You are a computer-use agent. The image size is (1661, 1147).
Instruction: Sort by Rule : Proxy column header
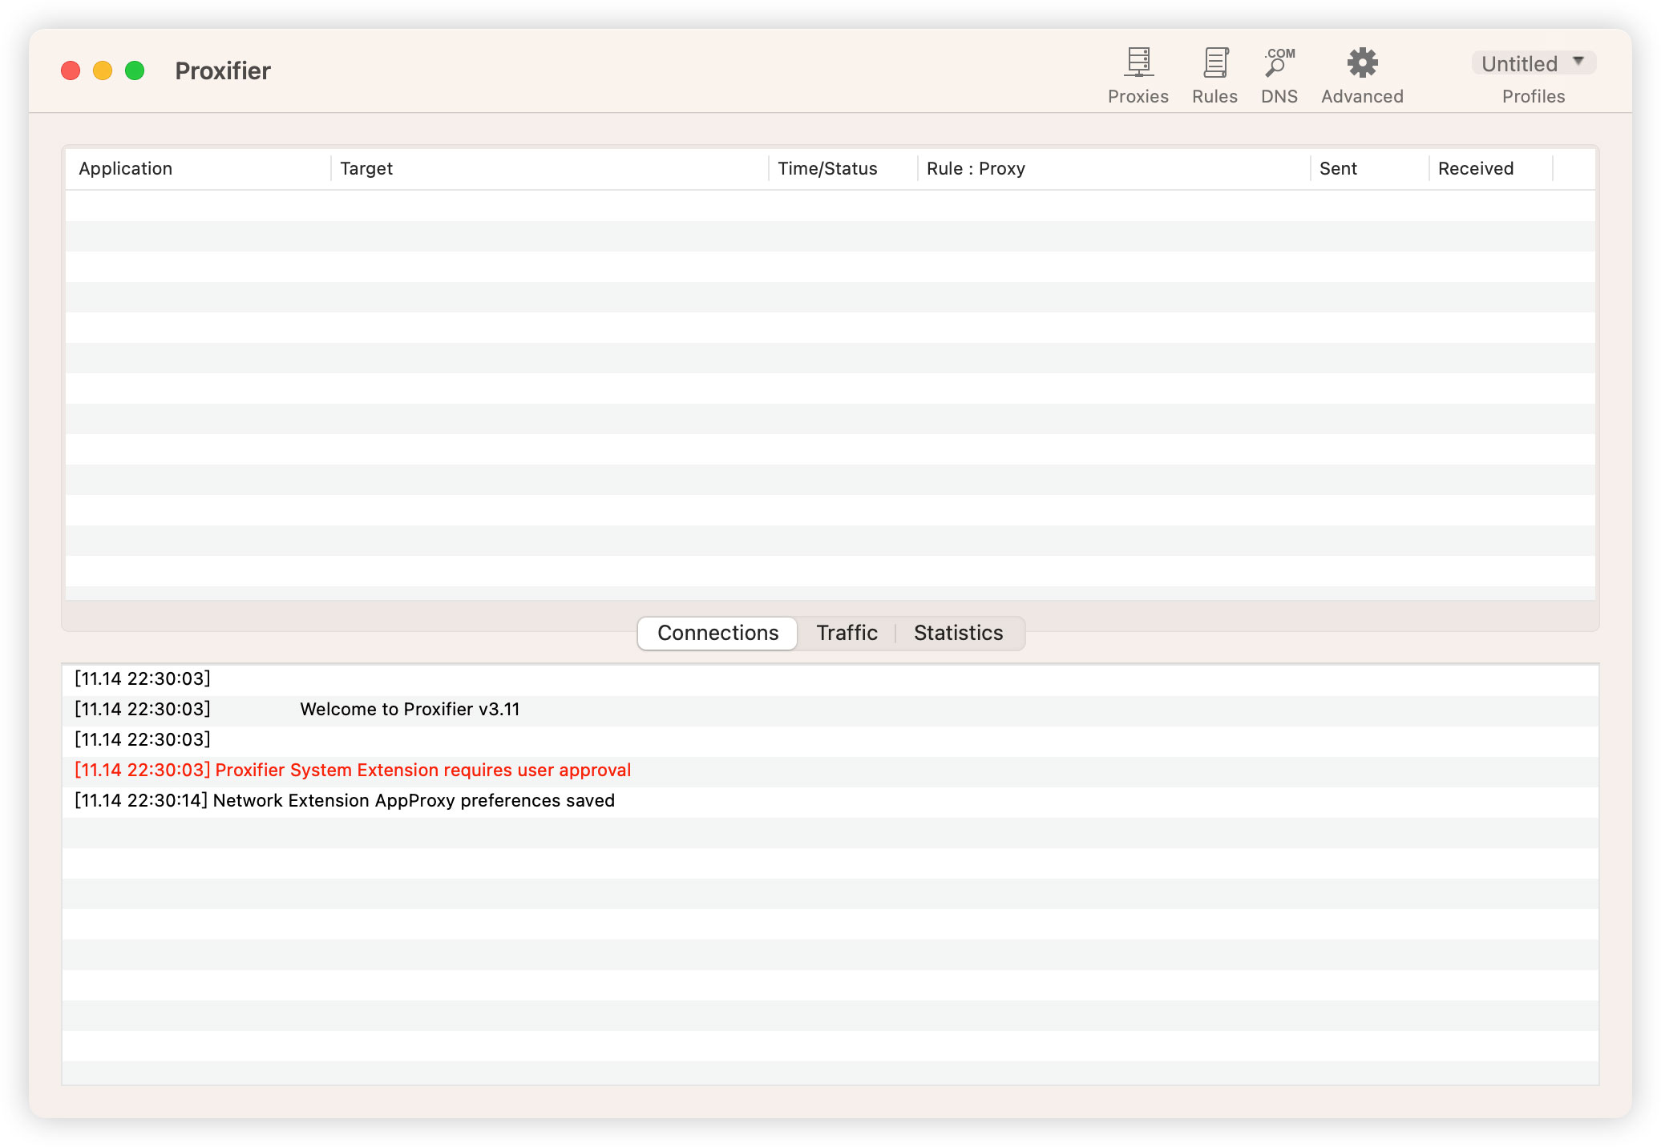tap(1114, 168)
